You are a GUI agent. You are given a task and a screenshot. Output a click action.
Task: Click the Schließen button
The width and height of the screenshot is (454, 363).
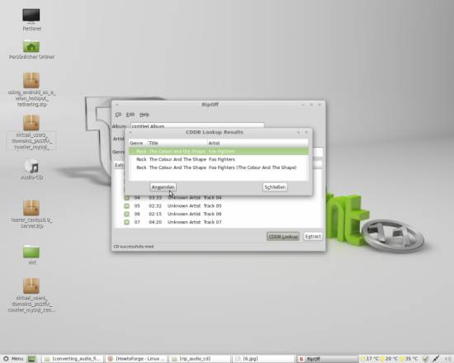click(275, 187)
